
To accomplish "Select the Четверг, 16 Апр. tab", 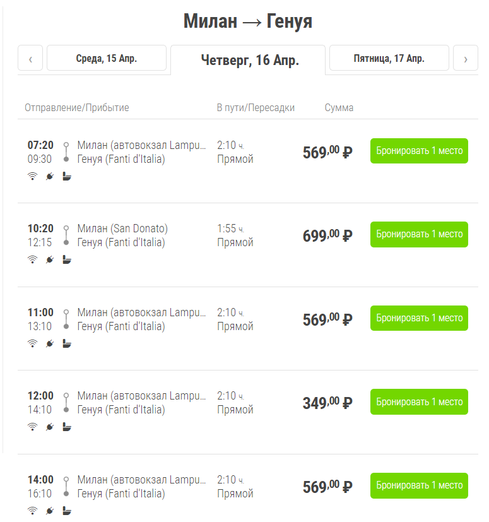I will (x=249, y=61).
